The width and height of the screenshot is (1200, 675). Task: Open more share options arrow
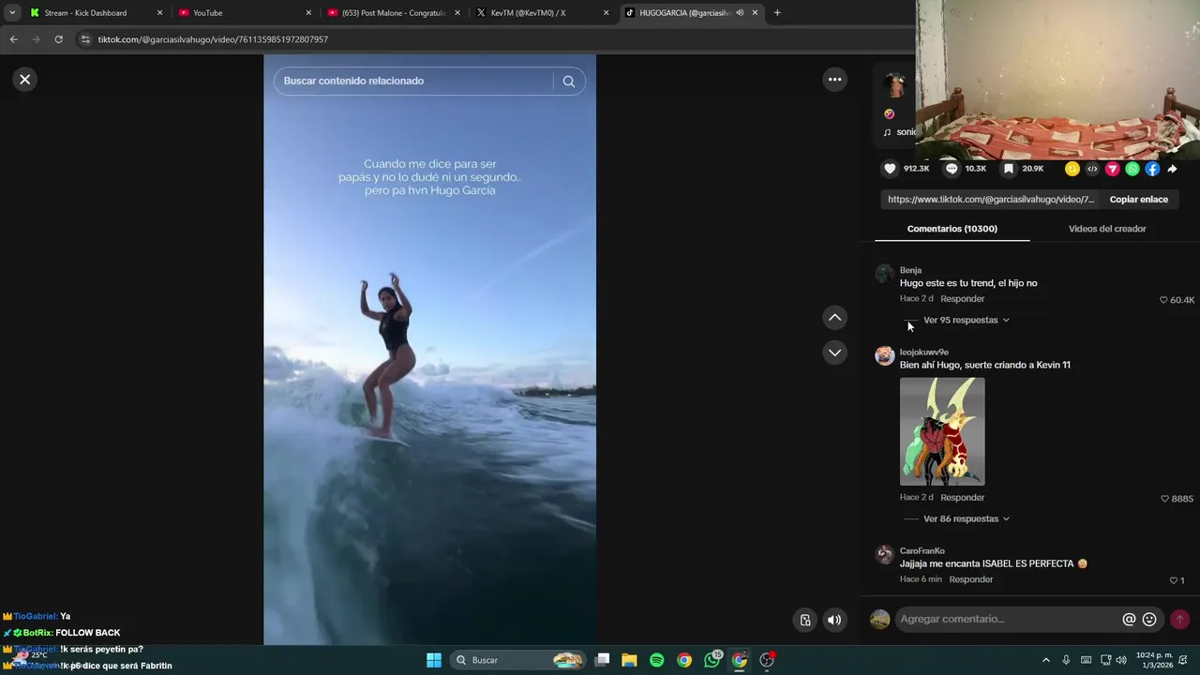coord(1172,169)
